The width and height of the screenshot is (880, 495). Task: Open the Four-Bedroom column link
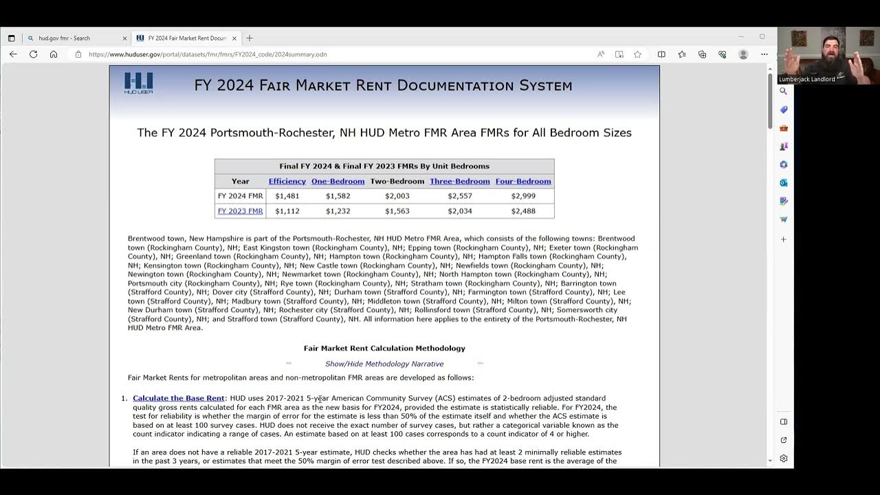(x=523, y=181)
